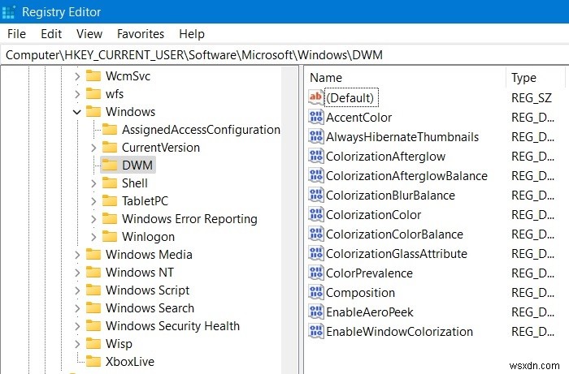The image size is (569, 374).
Task: Click the WcmSvc folder icon
Action: pyautogui.click(x=93, y=76)
